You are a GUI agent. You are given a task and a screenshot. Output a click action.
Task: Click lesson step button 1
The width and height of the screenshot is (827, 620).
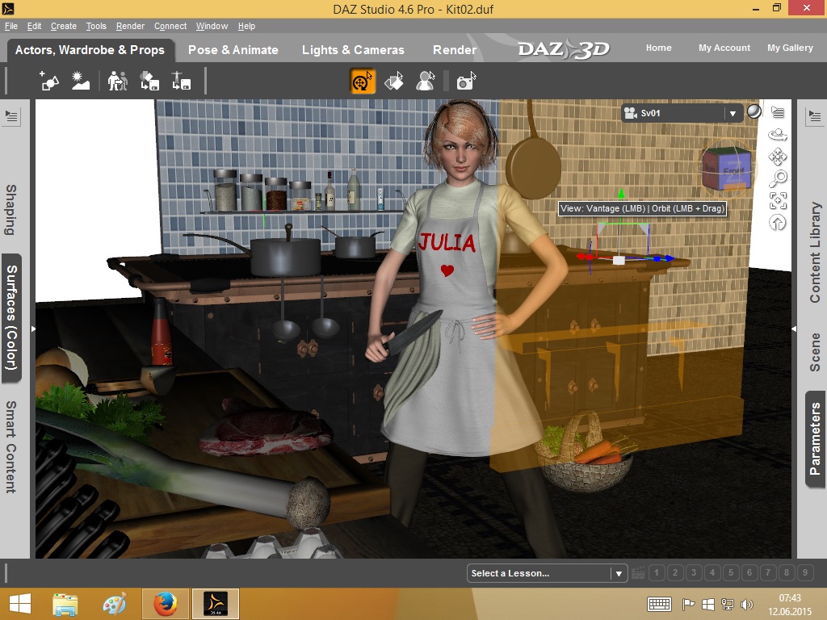657,572
